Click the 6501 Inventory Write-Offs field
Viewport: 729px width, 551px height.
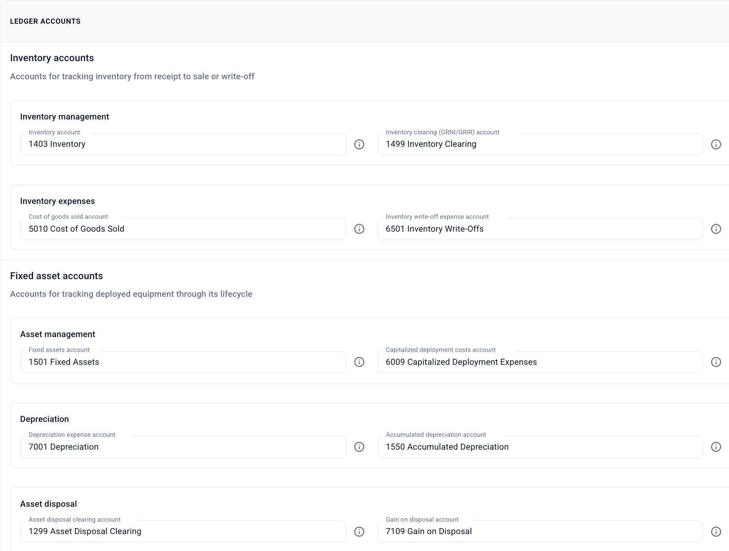point(540,229)
